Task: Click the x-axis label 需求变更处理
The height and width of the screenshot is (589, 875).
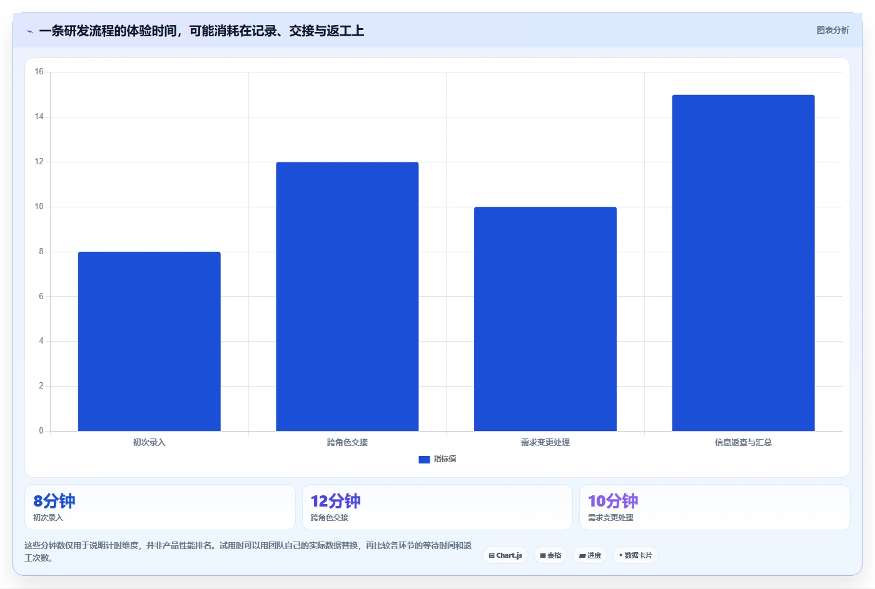Action: click(x=545, y=442)
